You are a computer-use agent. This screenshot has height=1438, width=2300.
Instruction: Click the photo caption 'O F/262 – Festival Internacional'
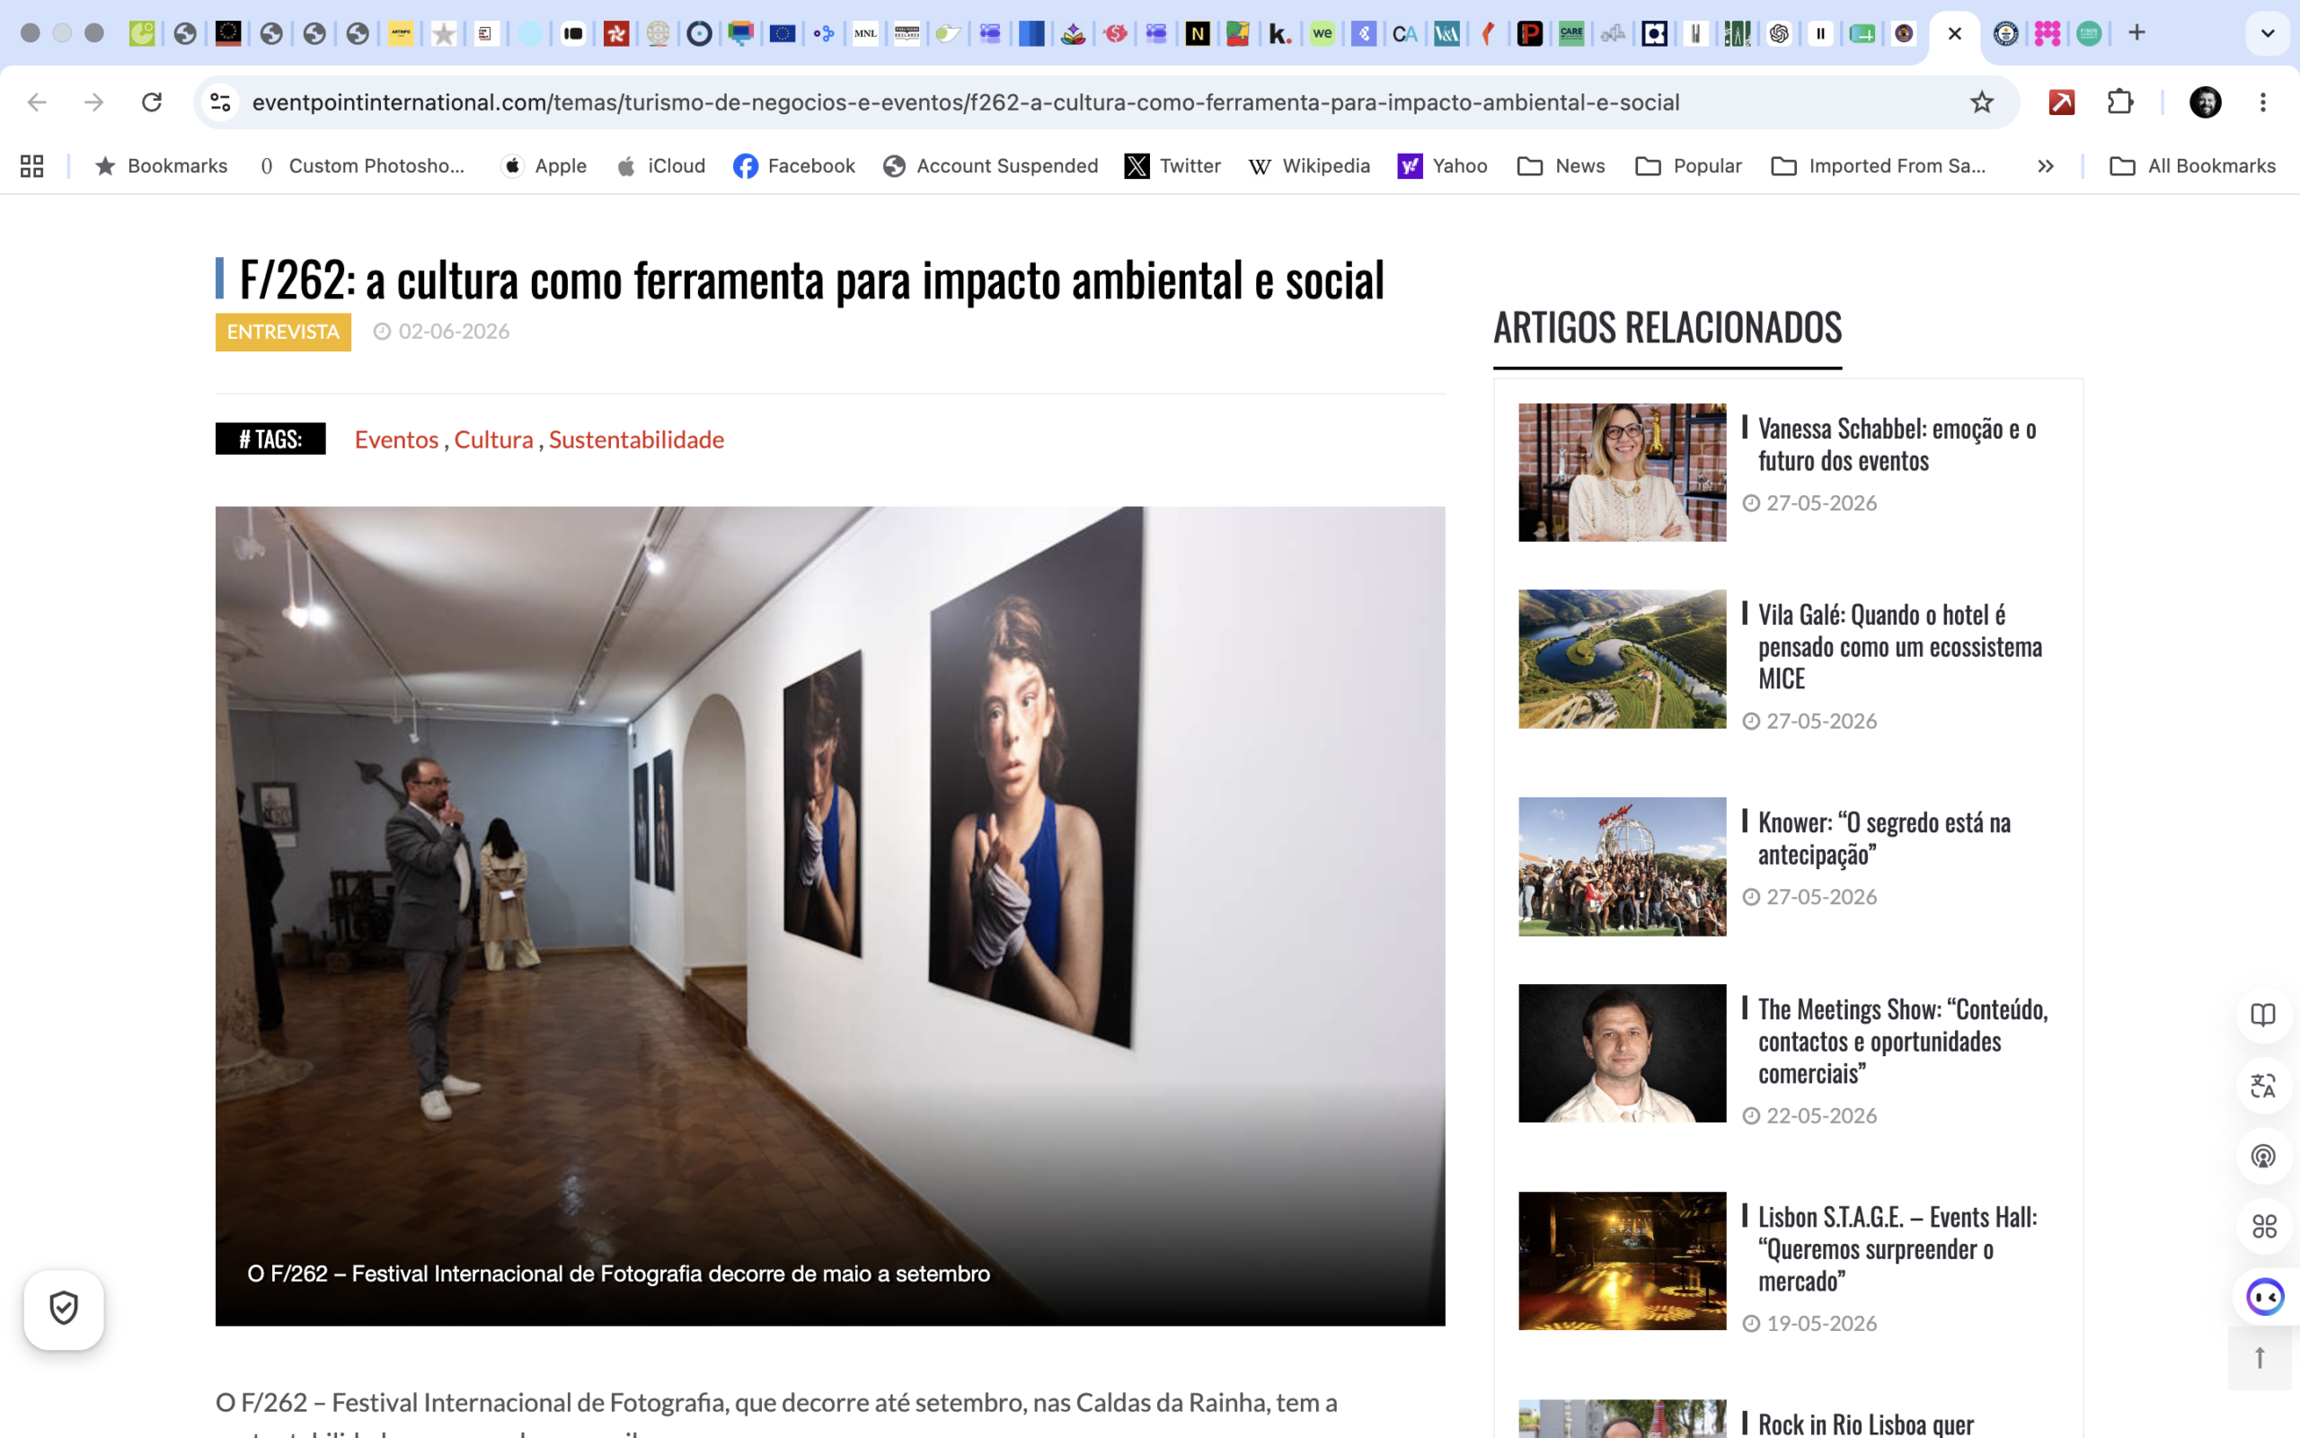pyautogui.click(x=619, y=1274)
